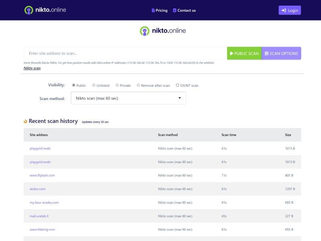Image resolution: width=321 pixels, height=241 pixels.
Task: Enable the OSINT scan radio option
Action: pyautogui.click(x=177, y=85)
